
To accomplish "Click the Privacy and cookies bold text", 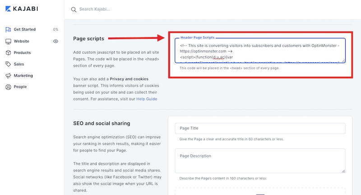I will click(129, 79).
